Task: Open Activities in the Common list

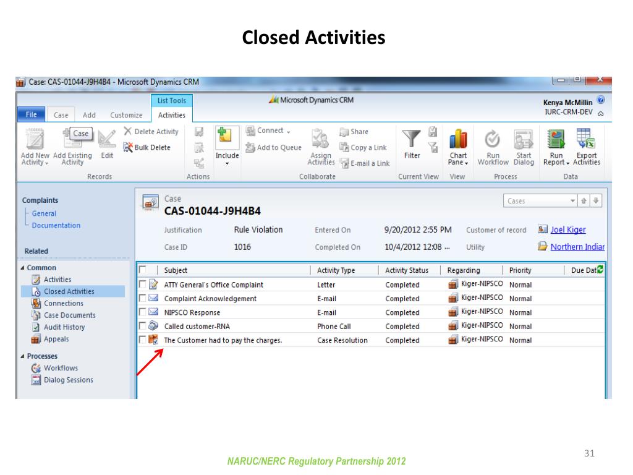Action: 57,280
